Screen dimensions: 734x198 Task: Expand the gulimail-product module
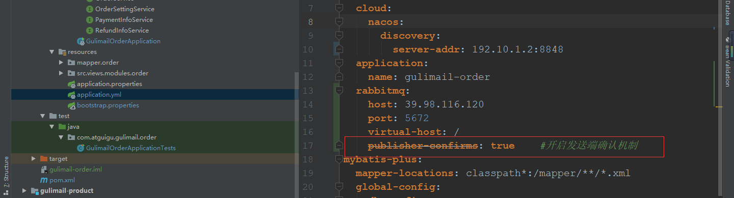(24, 191)
